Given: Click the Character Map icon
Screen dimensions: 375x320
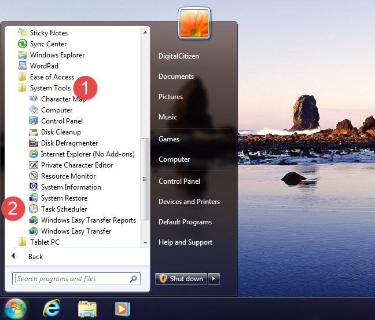Looking at the screenshot, I should [x=34, y=99].
